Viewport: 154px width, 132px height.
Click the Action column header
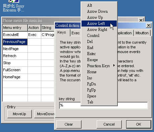pos(34,28)
